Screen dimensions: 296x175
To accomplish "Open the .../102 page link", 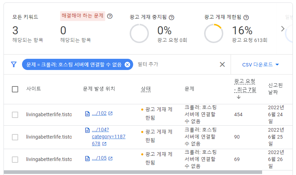I will pos(99,113).
